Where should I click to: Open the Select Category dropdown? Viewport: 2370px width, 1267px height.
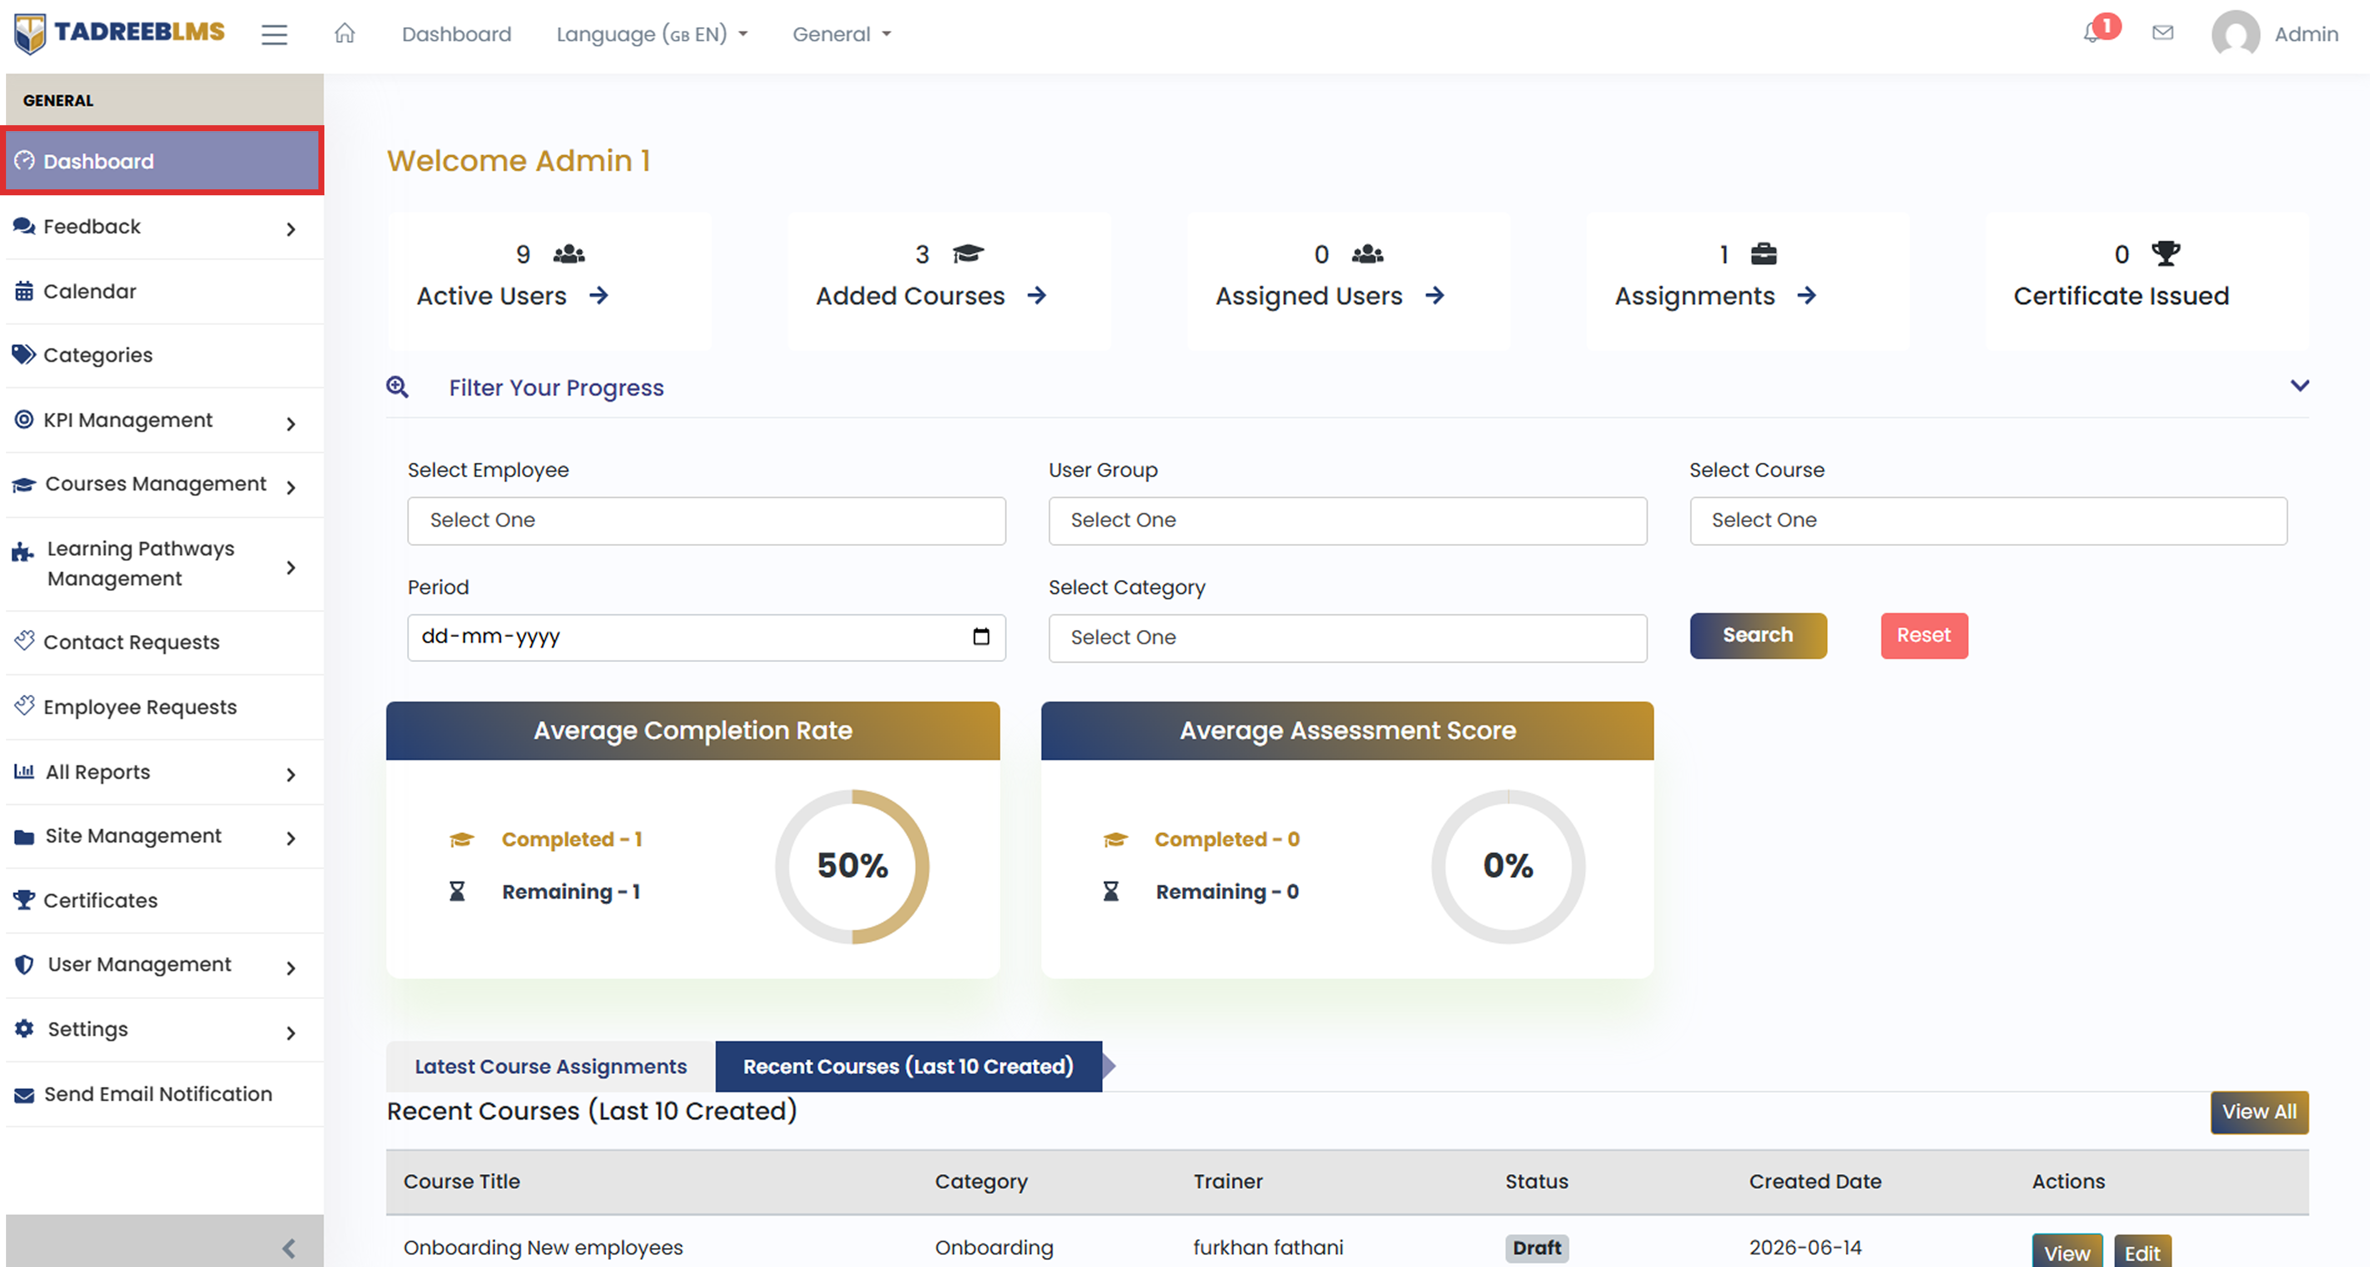pyautogui.click(x=1348, y=639)
